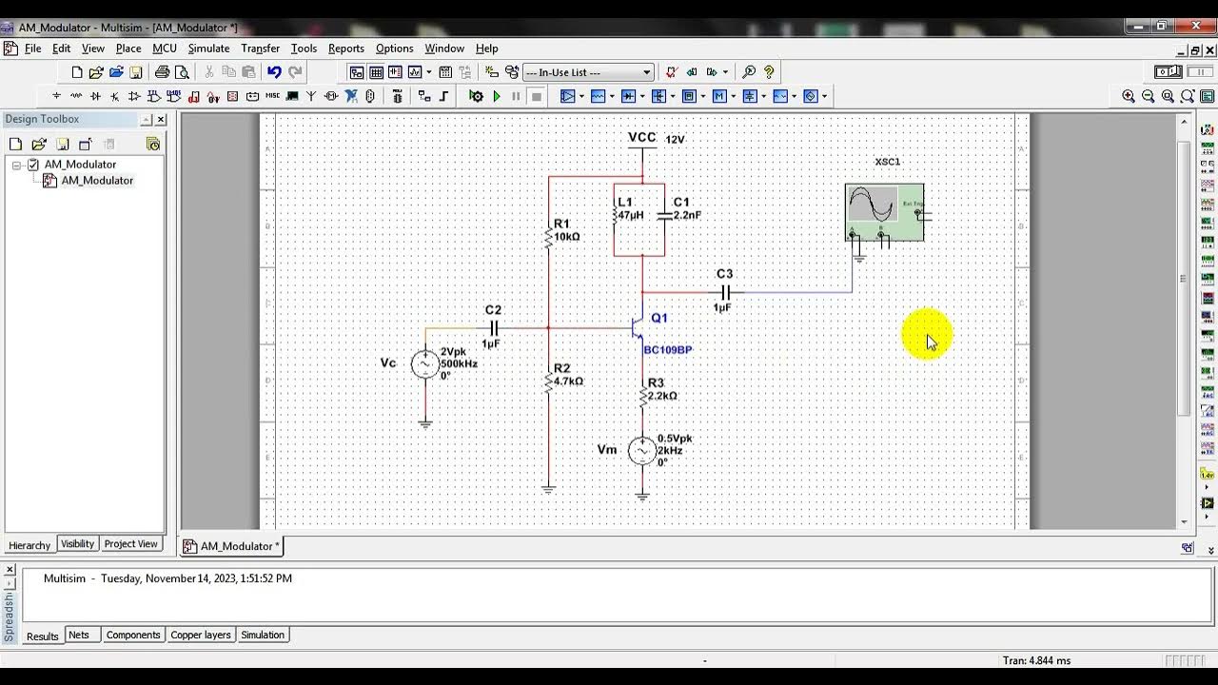Open the forward annotate dropdown arrow
The image size is (1218, 685).
tap(725, 71)
